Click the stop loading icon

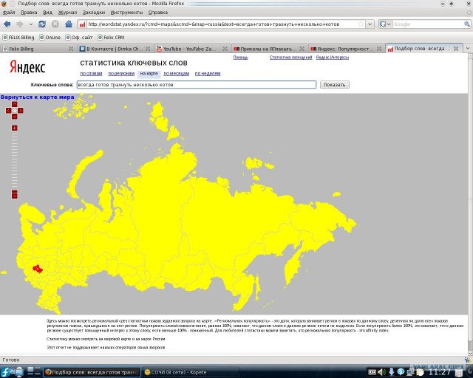click(x=55, y=24)
